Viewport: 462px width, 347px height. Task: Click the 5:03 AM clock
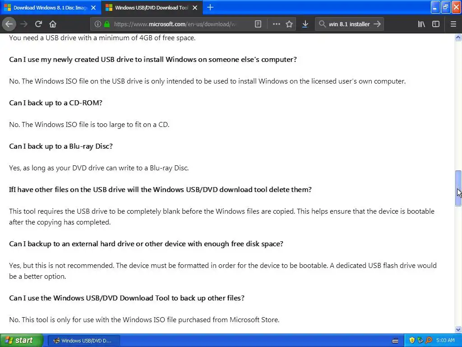click(445, 340)
